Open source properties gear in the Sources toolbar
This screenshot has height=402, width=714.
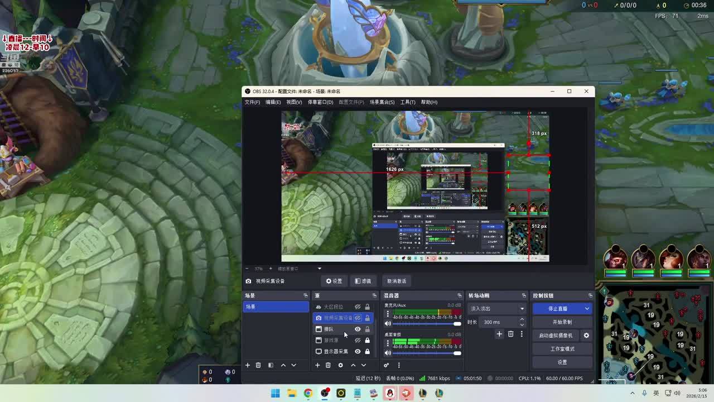pos(340,365)
